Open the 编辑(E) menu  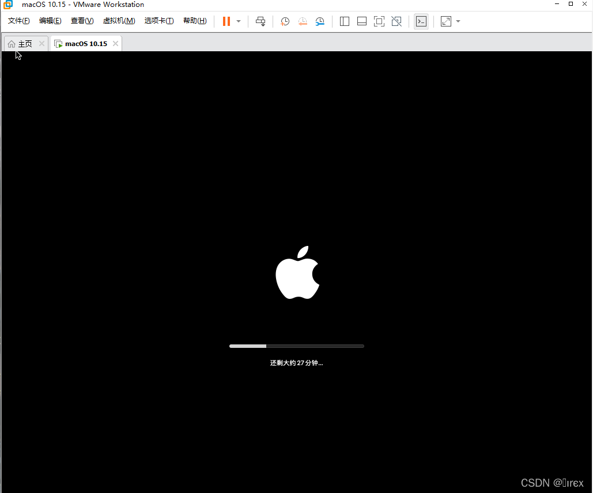(x=50, y=21)
